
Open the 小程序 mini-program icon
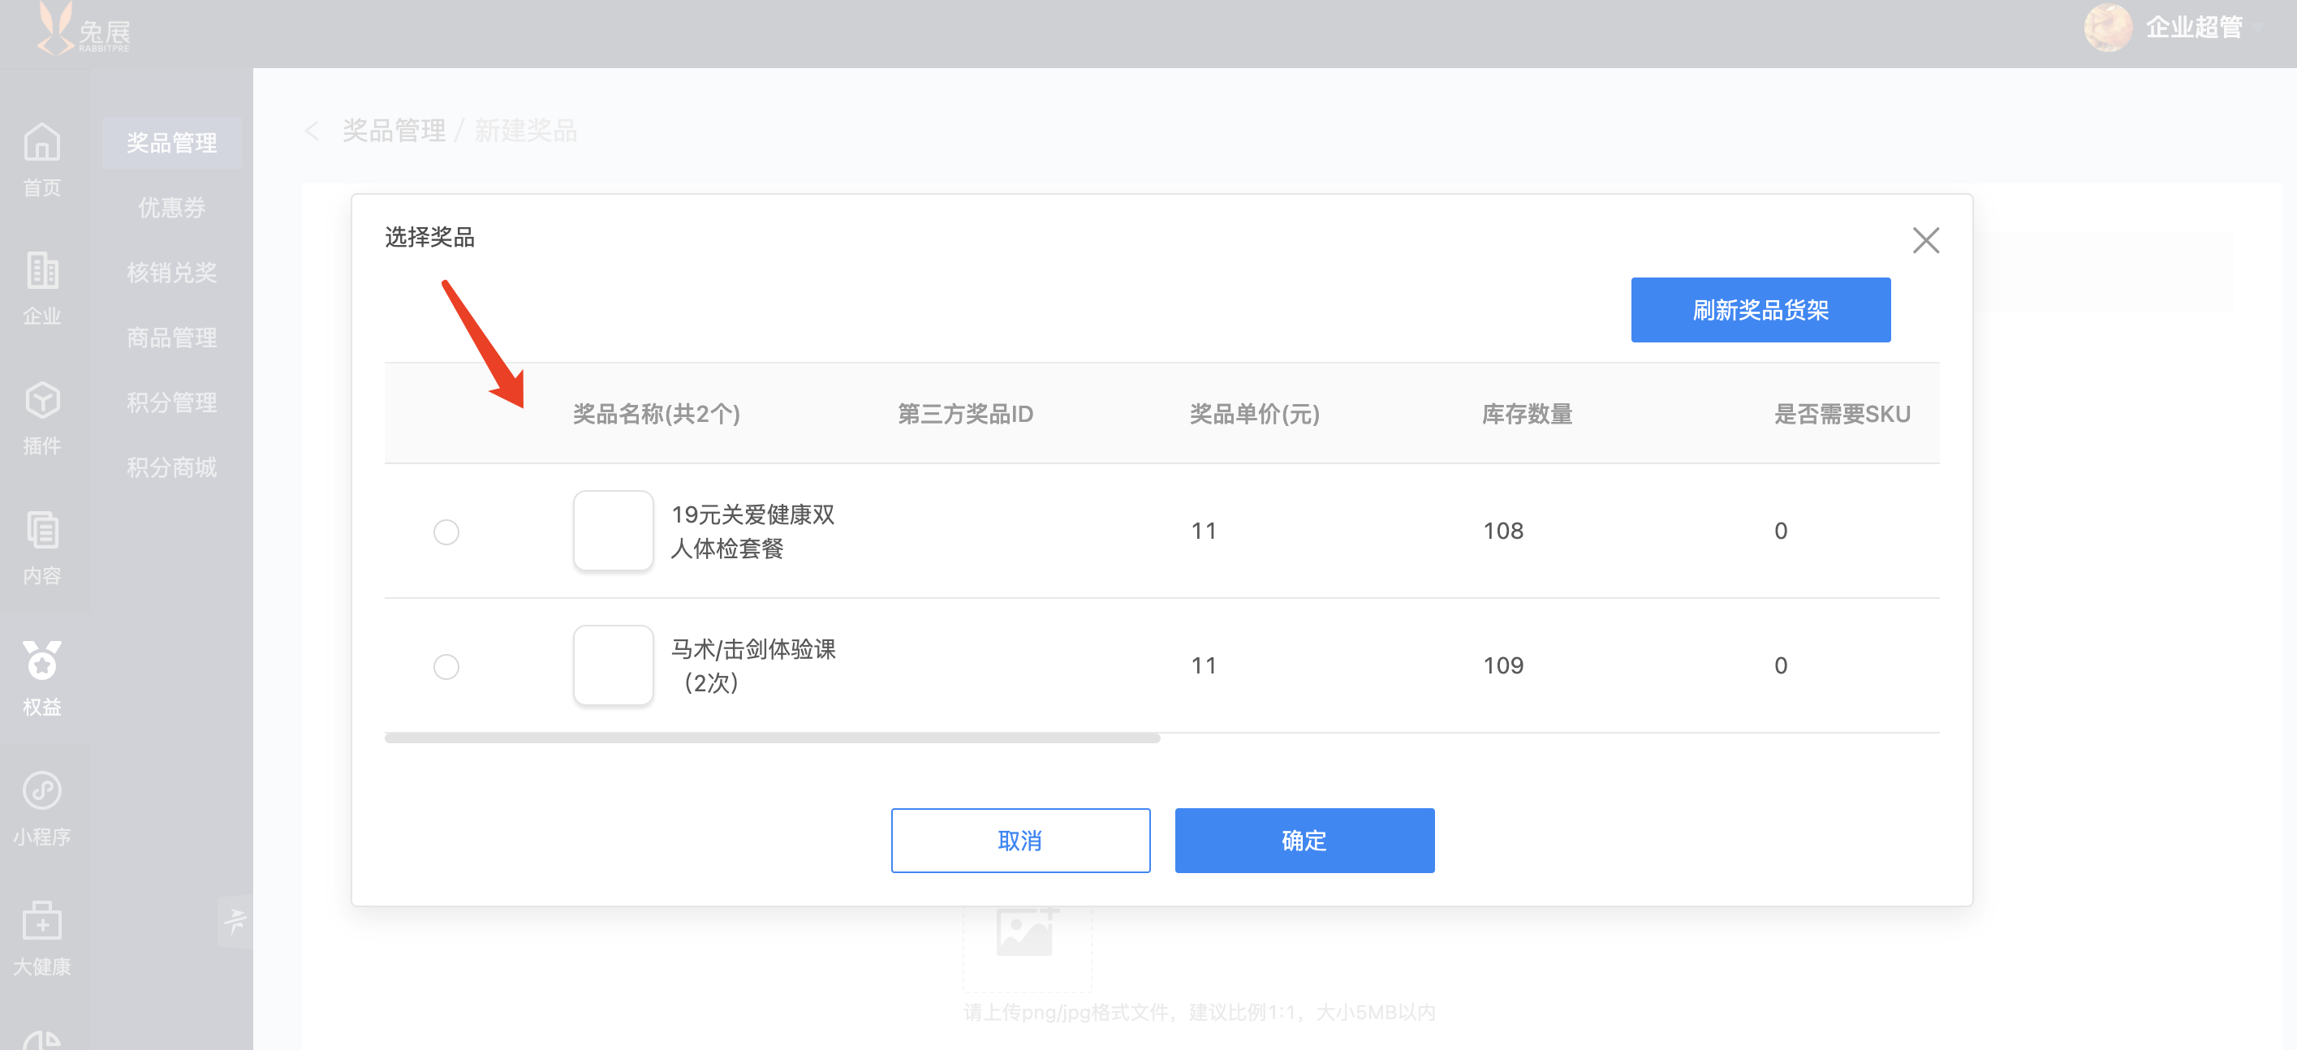(42, 790)
